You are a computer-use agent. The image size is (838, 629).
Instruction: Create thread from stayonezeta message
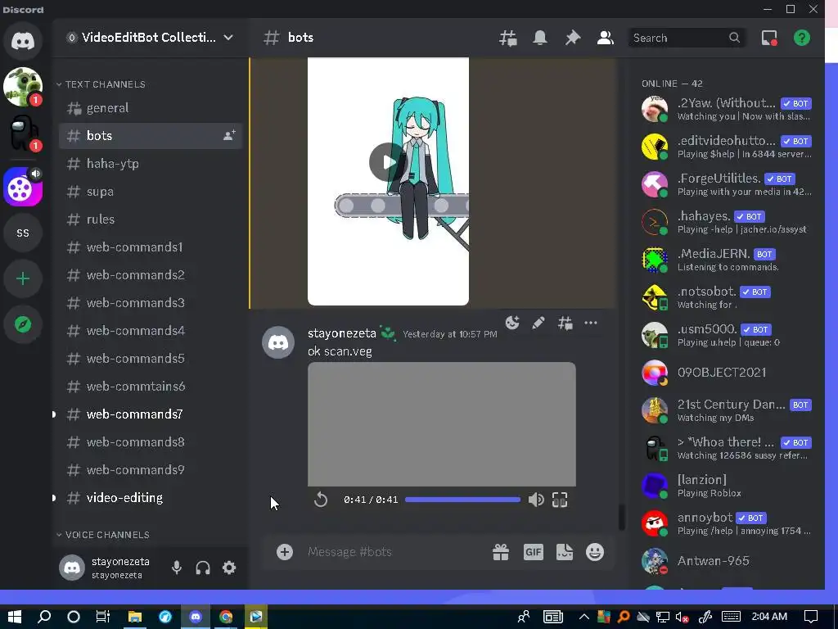tap(565, 323)
